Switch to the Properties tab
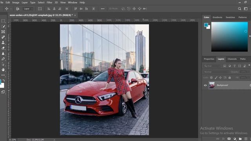The width and height of the screenshot is (251, 141). [209, 59]
